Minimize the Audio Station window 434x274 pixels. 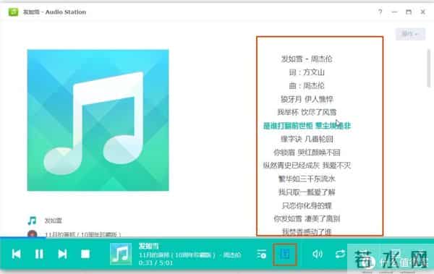[394, 12]
